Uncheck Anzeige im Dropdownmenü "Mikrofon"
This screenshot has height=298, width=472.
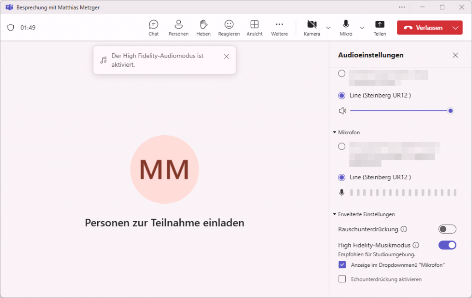342,265
